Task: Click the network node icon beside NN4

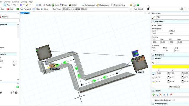Action: (154, 17)
